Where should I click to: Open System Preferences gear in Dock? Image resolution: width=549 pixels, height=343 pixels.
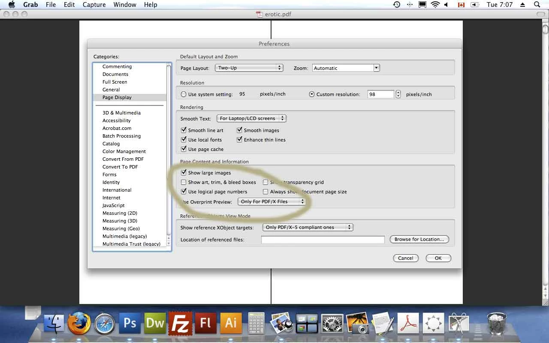pos(332,324)
